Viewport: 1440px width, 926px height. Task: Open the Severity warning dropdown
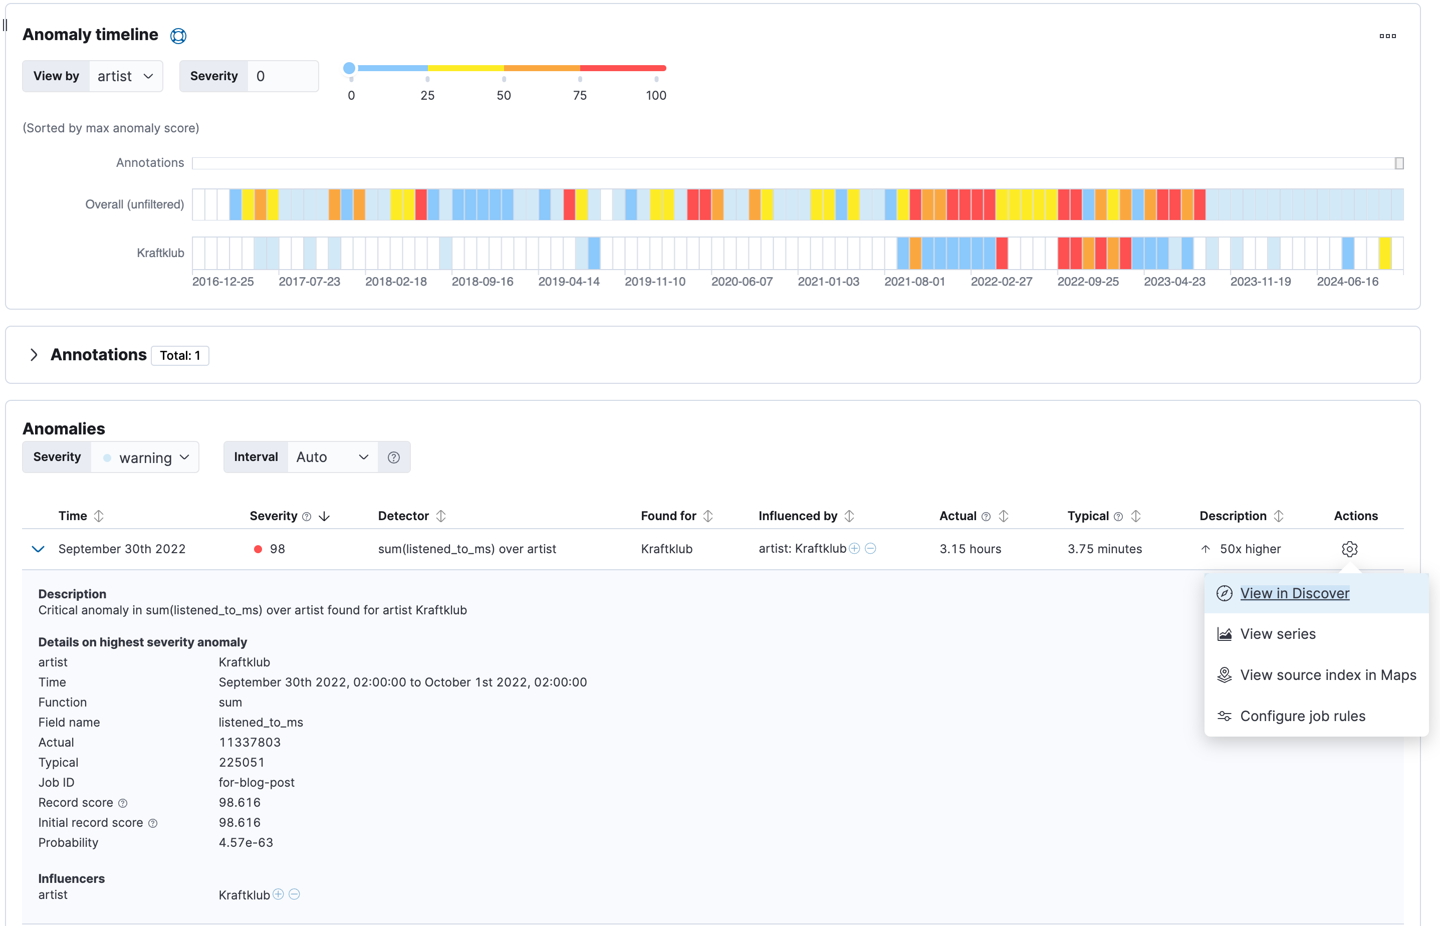point(145,457)
